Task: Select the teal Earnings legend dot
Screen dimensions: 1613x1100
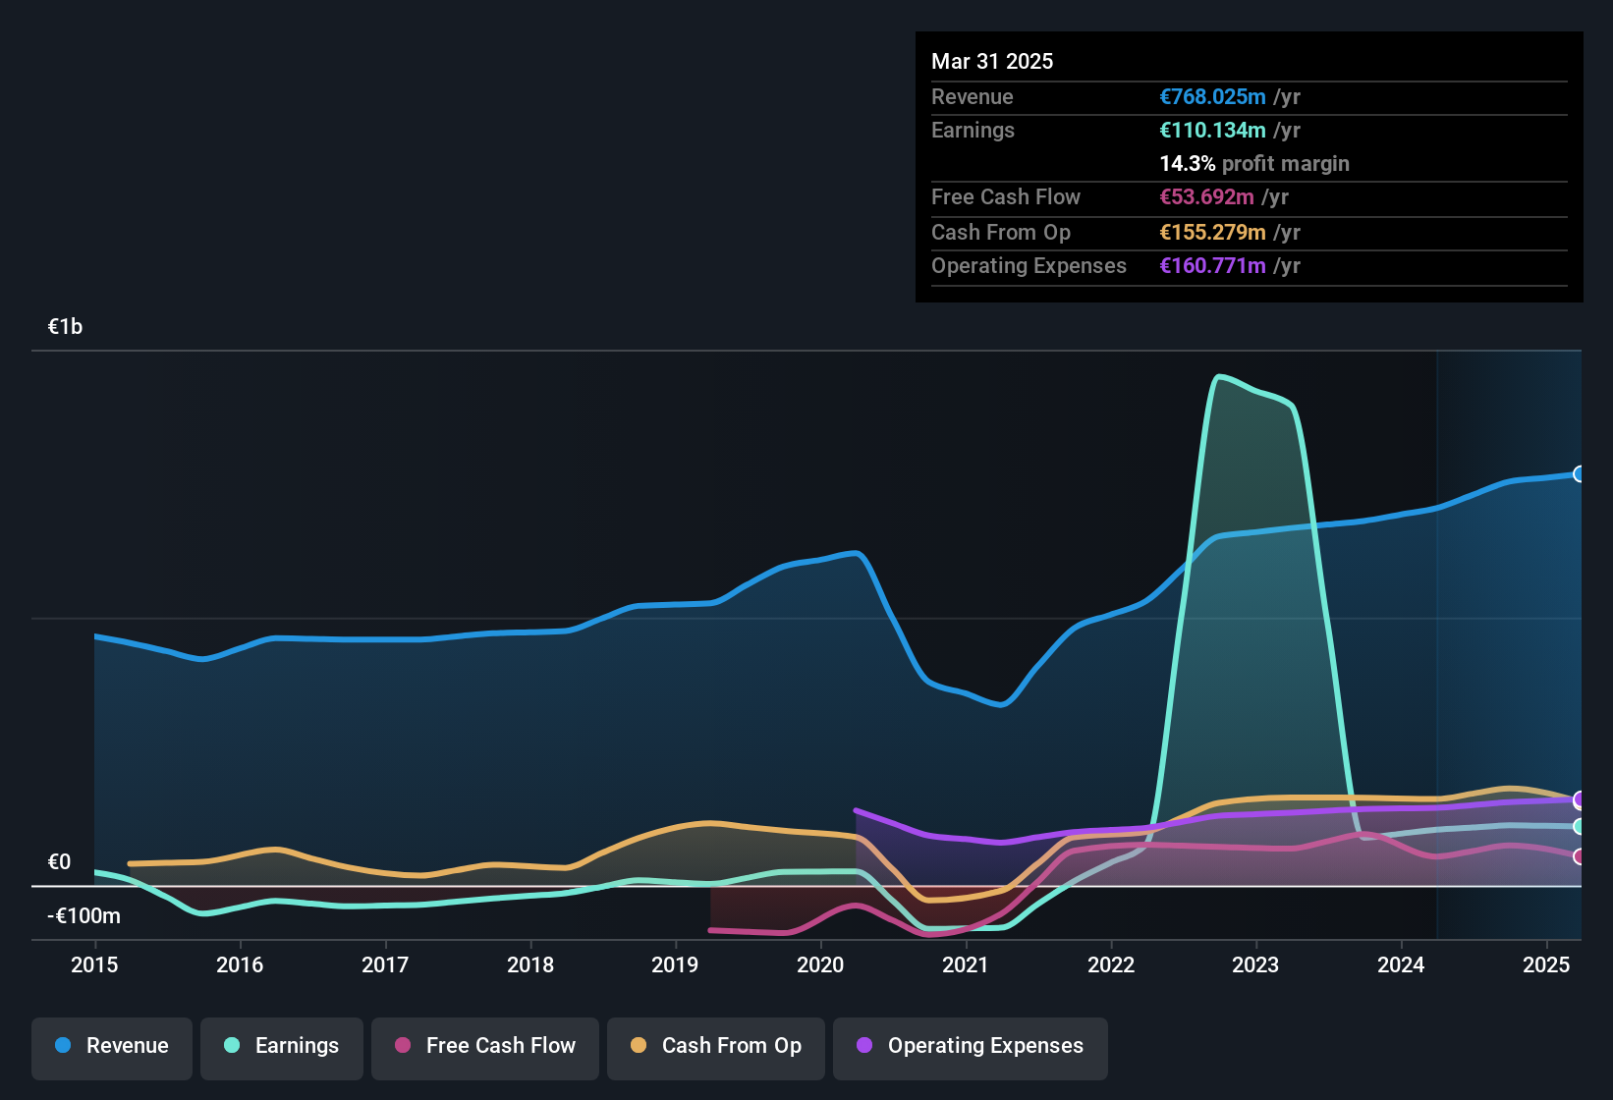Action: click(x=232, y=1046)
